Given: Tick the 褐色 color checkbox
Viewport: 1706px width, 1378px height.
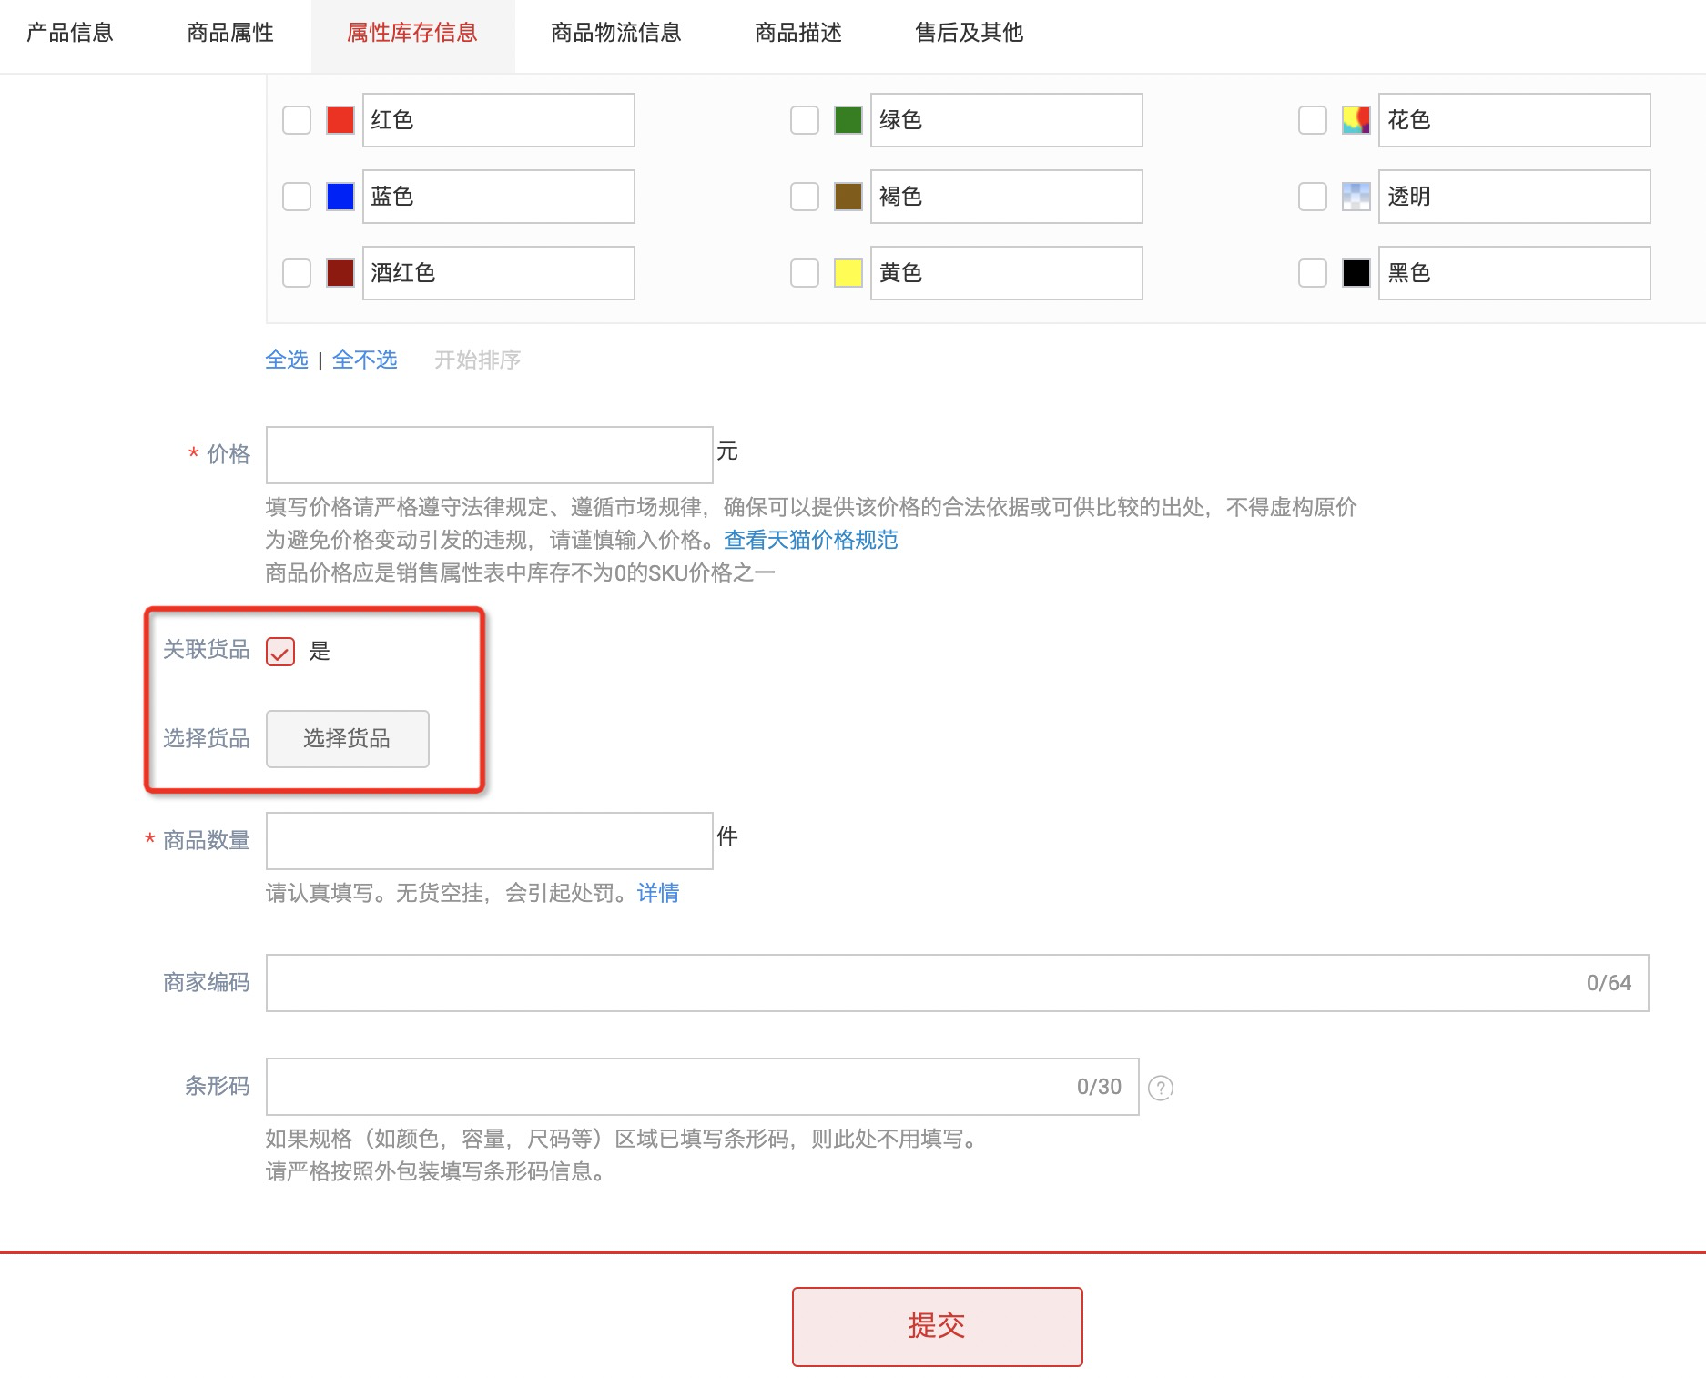Looking at the screenshot, I should 805,197.
